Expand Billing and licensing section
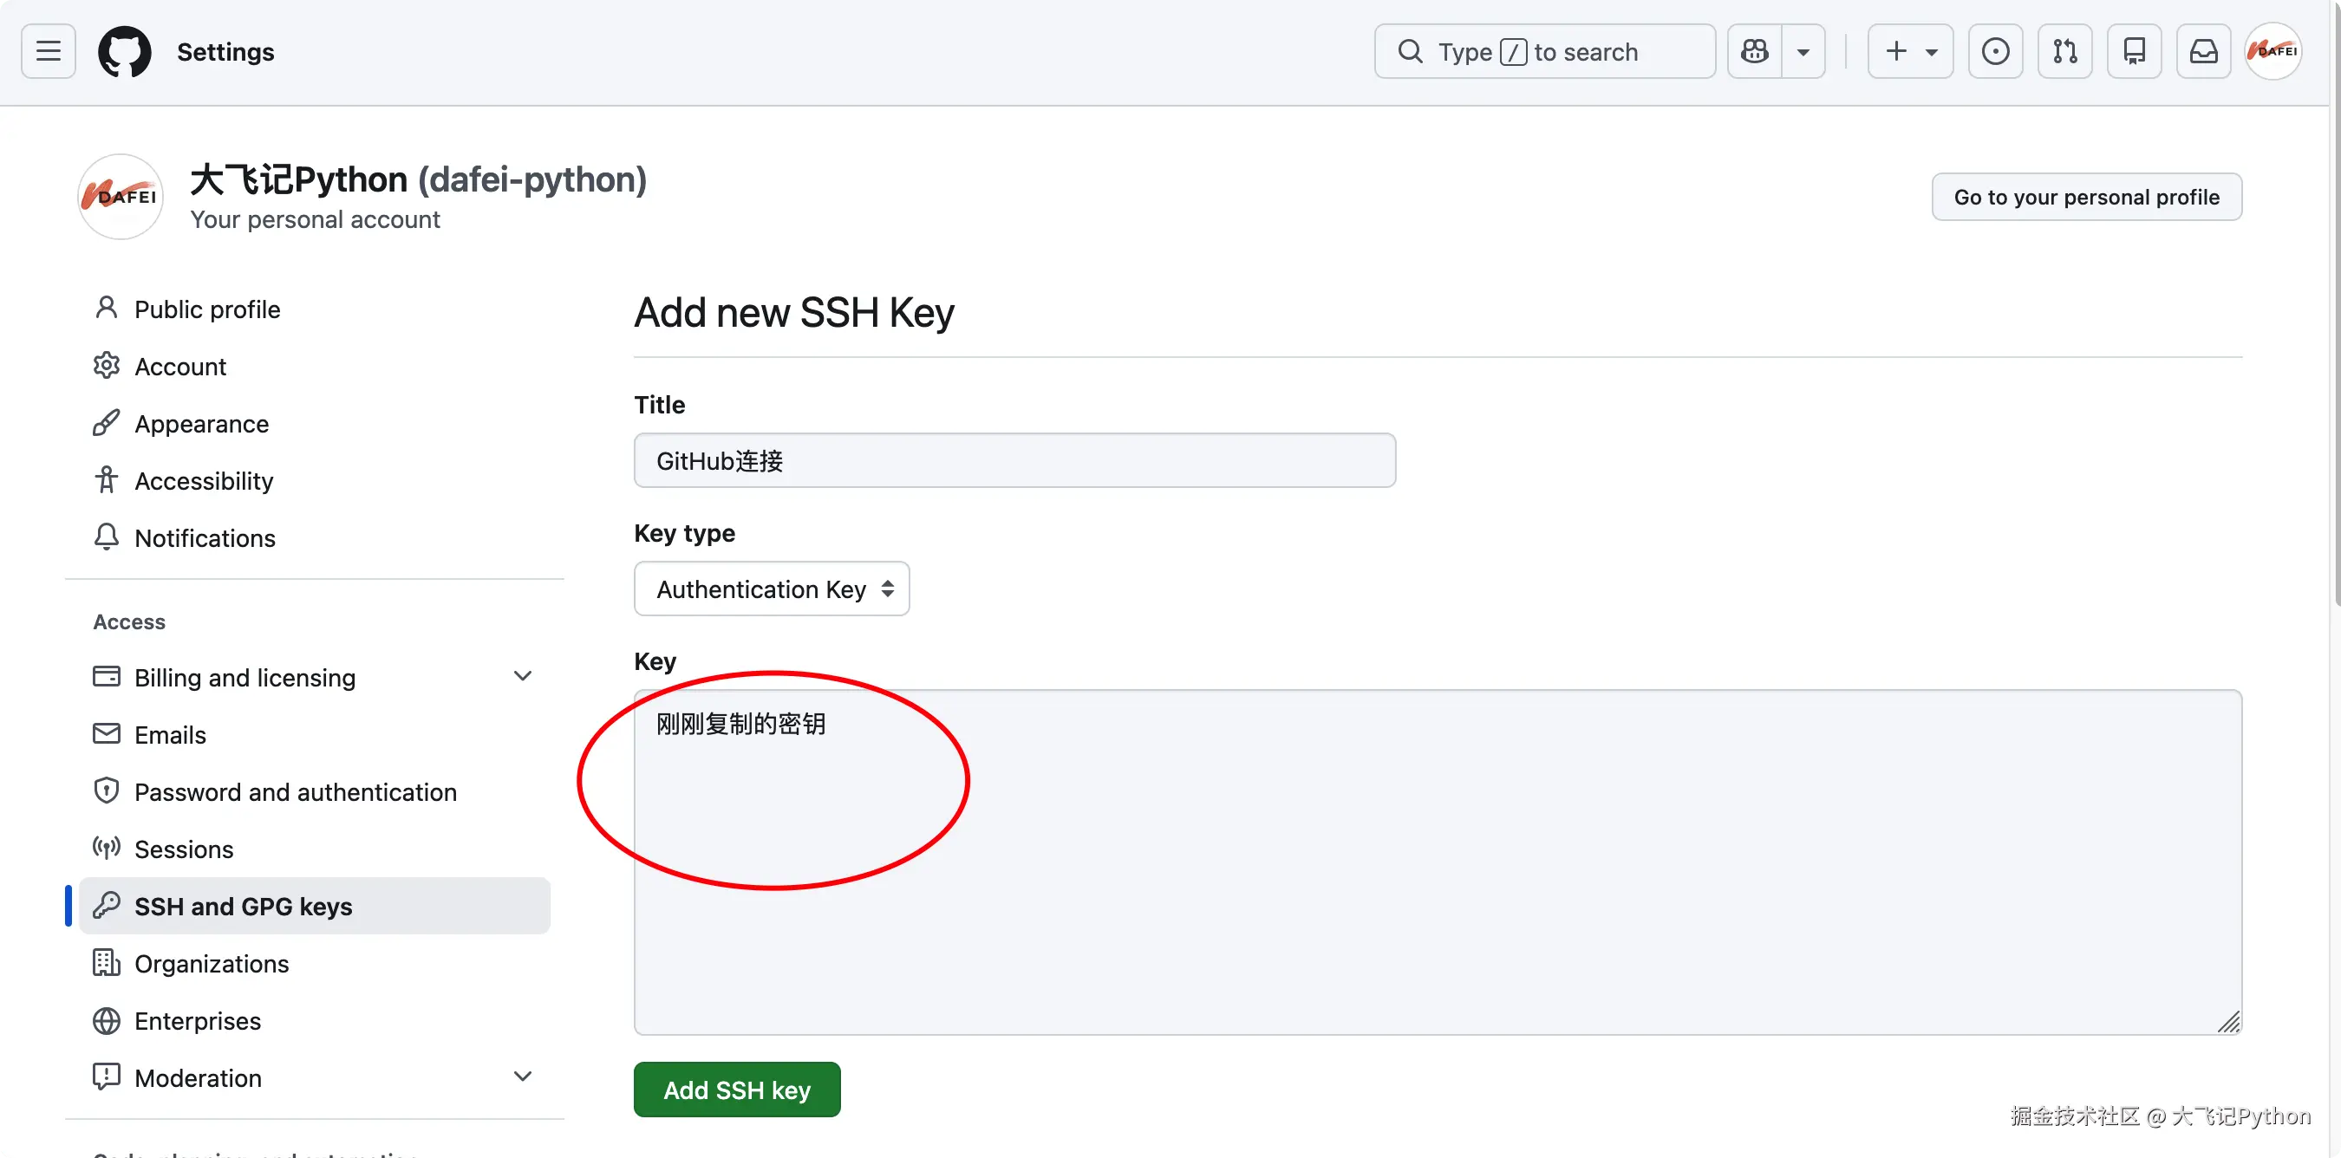Screen dimensions: 2341x1158 coord(523,677)
